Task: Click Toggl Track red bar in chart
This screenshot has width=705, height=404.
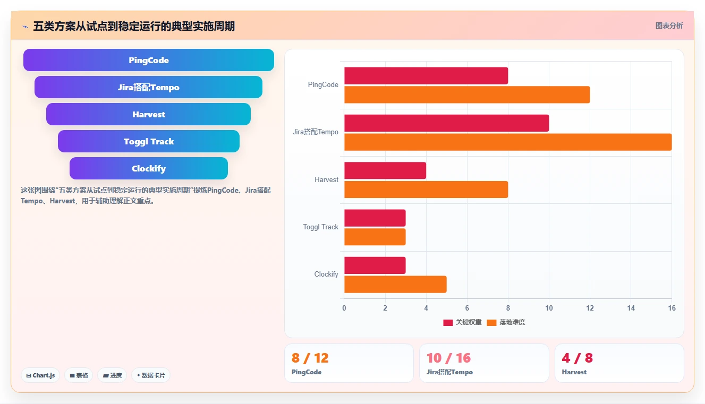Action: pos(375,218)
